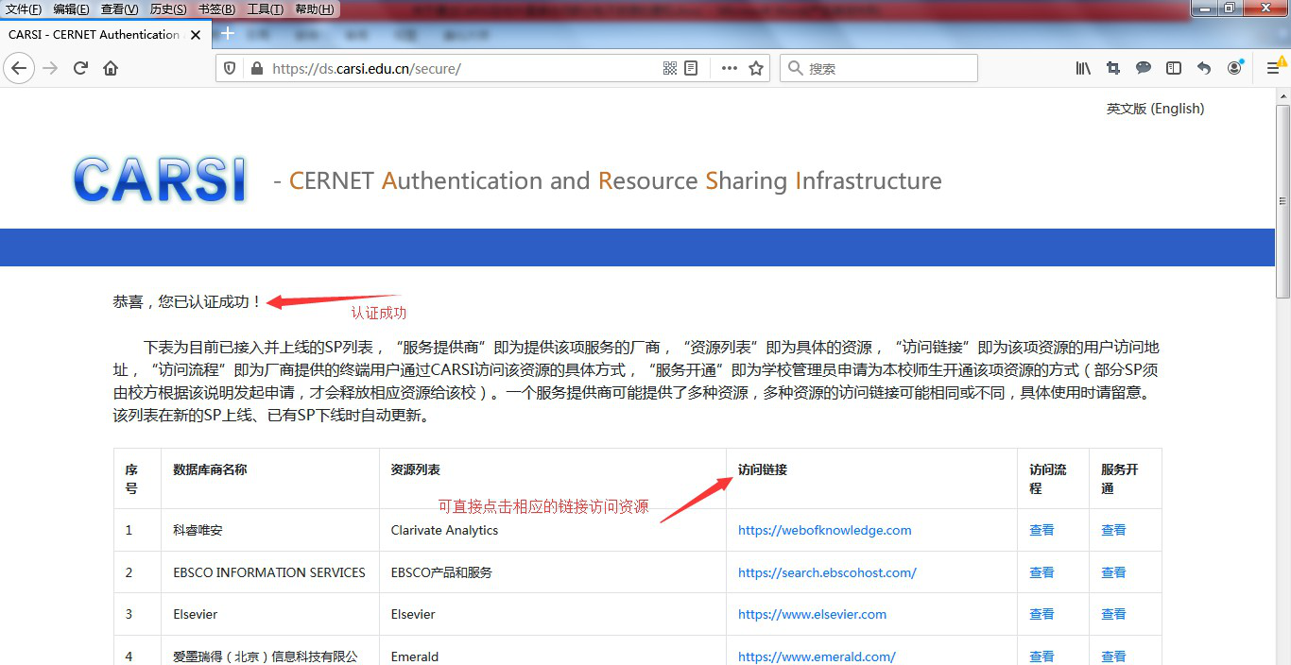View 访问流程 for EBSCO row

pyautogui.click(x=1041, y=572)
